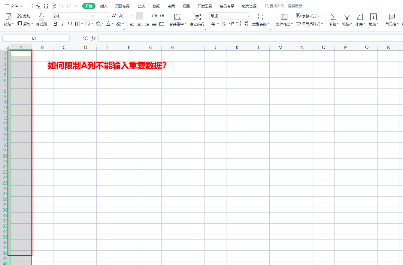Open Print Preview from quick access toolbar

[54, 6]
